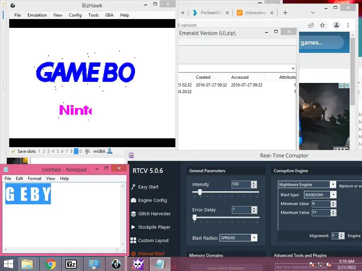
Task: Open BizHawk from the taskbar
Action: [116, 264]
